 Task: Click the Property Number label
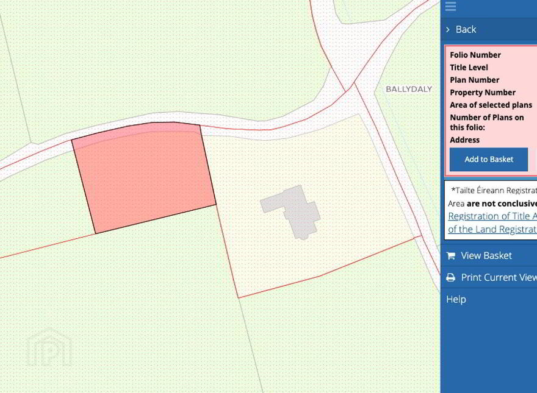pyautogui.click(x=483, y=93)
